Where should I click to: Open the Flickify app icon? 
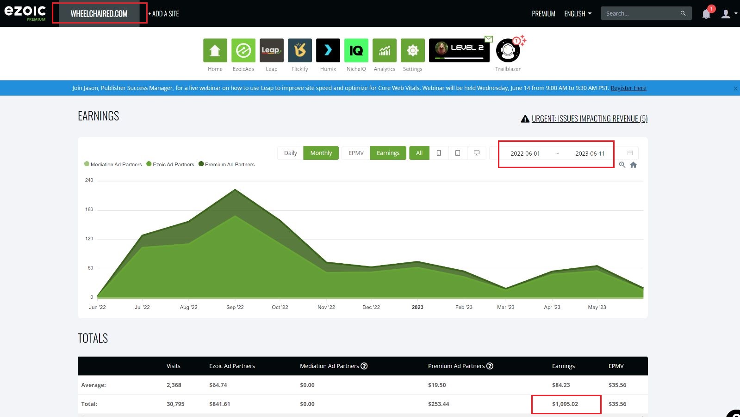[300, 50]
